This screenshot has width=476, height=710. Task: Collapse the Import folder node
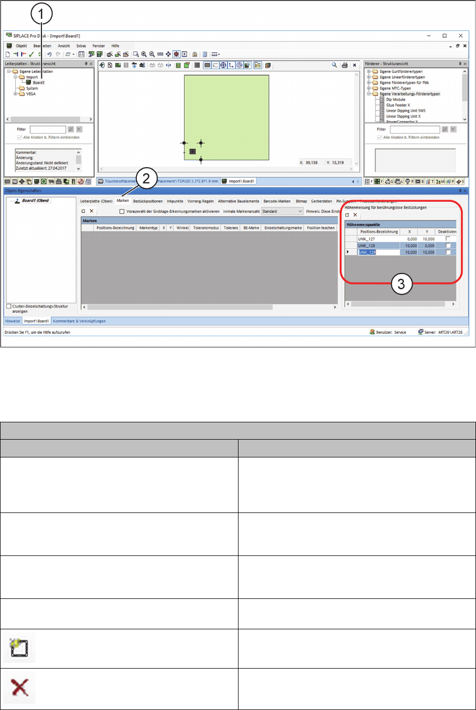tap(16, 77)
